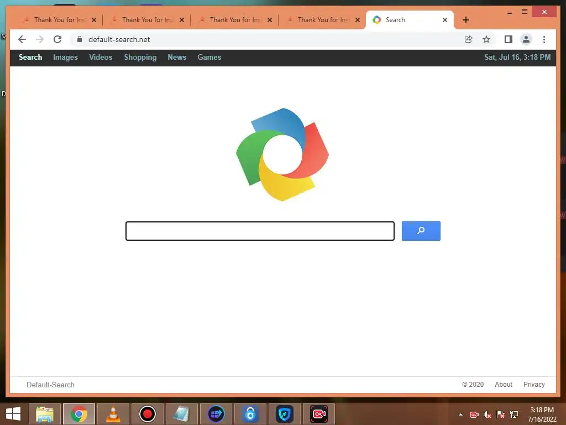566x425 pixels.
Task: Go back using the browser back arrow
Action: coord(22,39)
